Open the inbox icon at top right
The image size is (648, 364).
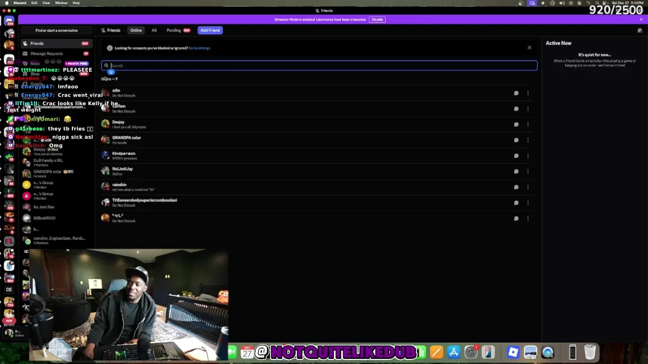pos(640,30)
